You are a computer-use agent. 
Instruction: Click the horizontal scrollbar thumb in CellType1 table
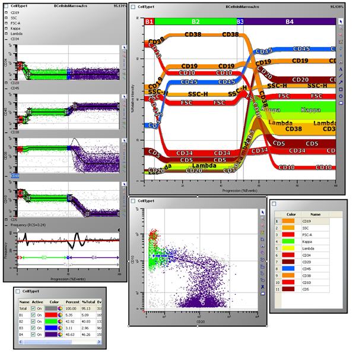(x=47, y=342)
